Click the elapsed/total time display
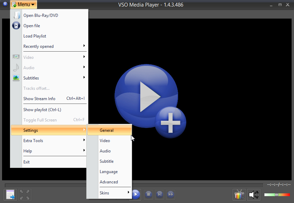The image size is (294, 203). click(x=279, y=185)
